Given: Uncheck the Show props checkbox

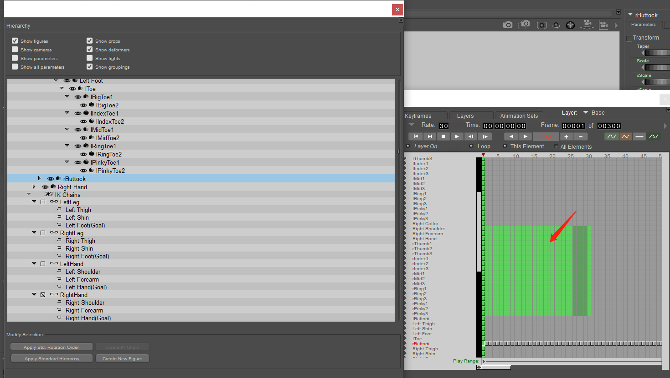Looking at the screenshot, I should pos(89,40).
